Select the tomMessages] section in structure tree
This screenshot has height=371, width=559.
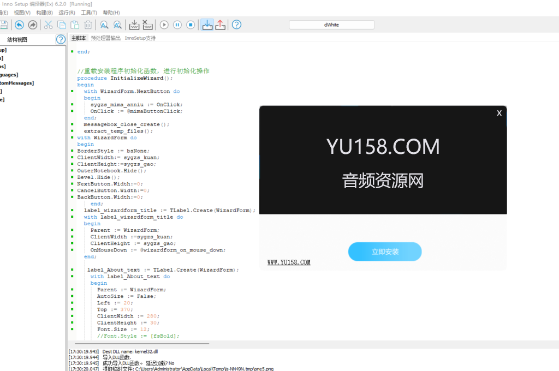coord(17,83)
